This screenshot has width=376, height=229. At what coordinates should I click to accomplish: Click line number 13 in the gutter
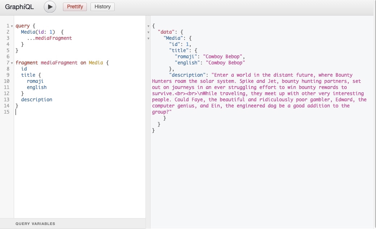7,99
